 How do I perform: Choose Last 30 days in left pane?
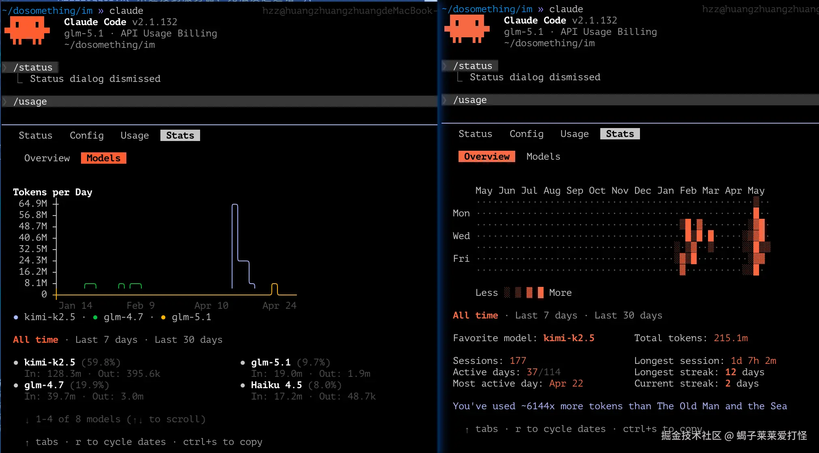click(189, 340)
